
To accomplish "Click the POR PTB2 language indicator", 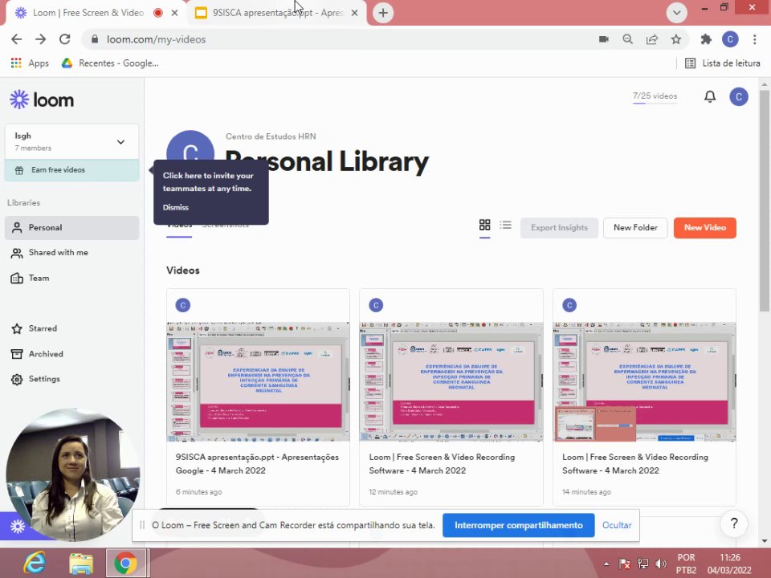I will 686,564.
